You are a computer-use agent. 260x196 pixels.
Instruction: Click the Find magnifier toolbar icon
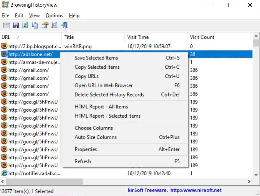(55, 25)
